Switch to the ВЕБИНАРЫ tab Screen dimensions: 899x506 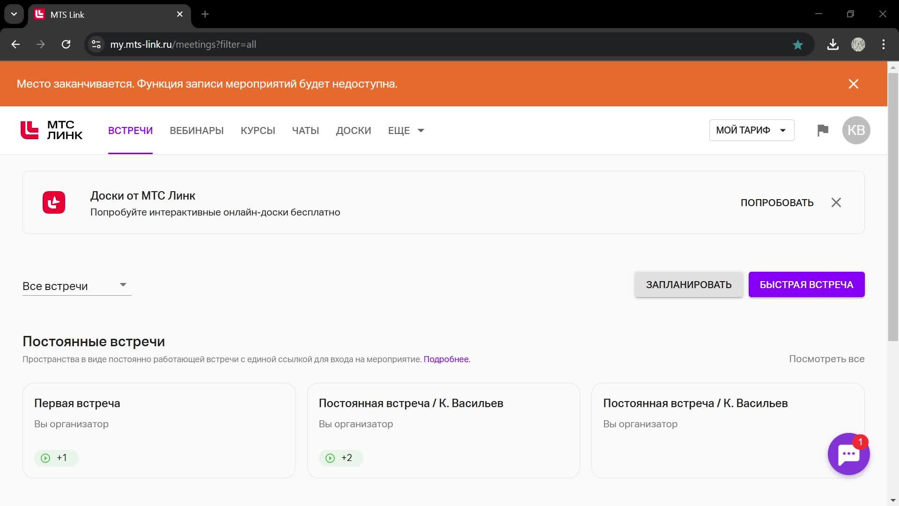[x=197, y=131]
